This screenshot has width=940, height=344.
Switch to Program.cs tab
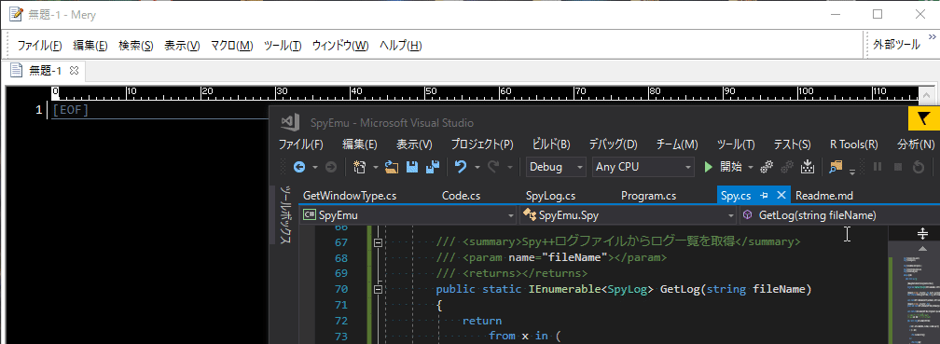(649, 196)
